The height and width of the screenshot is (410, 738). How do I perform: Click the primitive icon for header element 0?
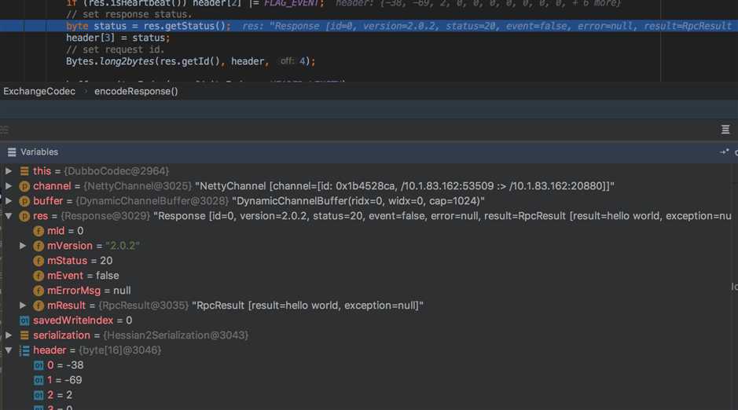coord(39,365)
